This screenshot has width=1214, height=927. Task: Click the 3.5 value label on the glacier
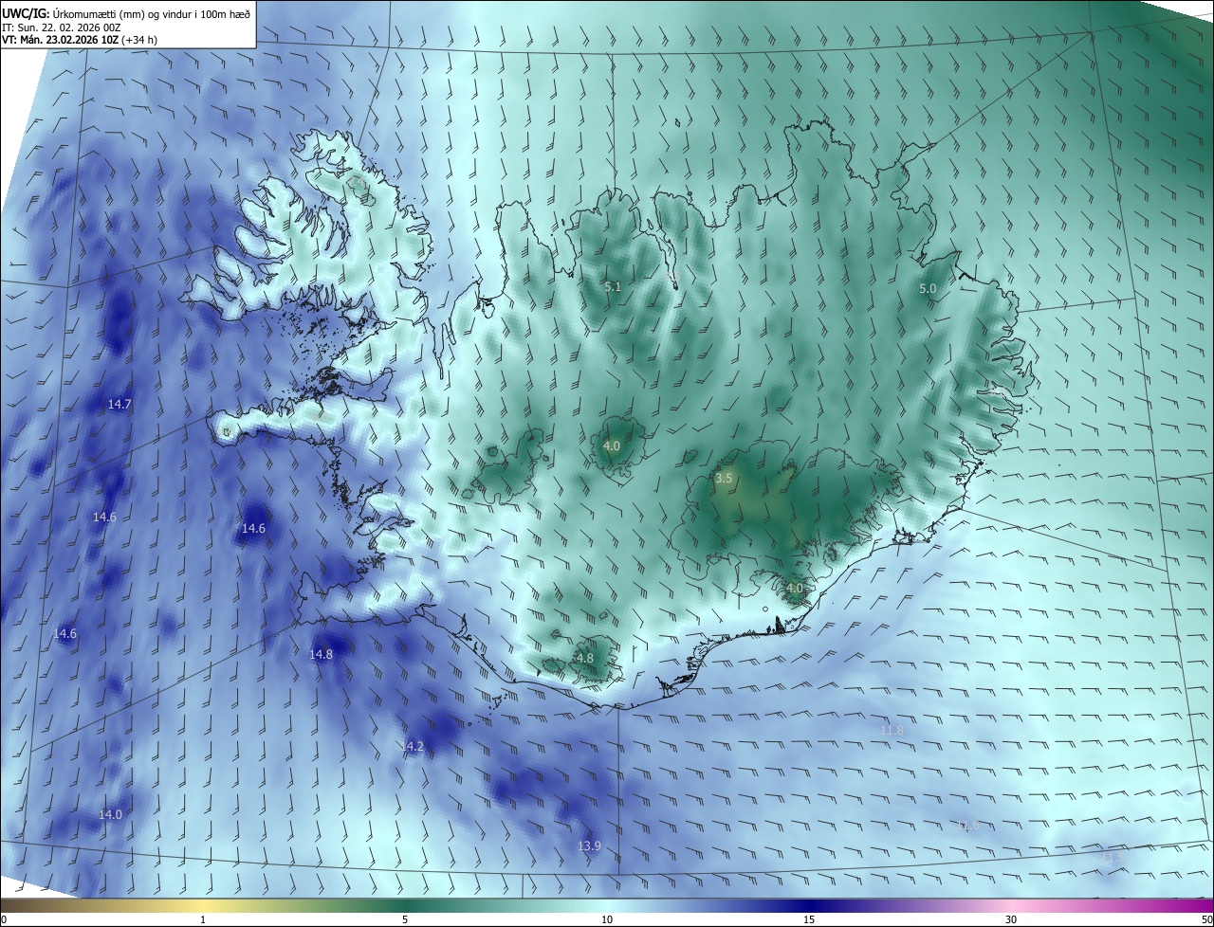point(724,479)
